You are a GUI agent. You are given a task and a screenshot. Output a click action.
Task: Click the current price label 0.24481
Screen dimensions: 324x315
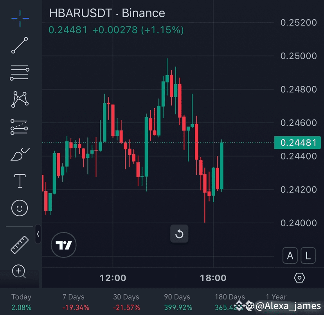tap(297, 143)
